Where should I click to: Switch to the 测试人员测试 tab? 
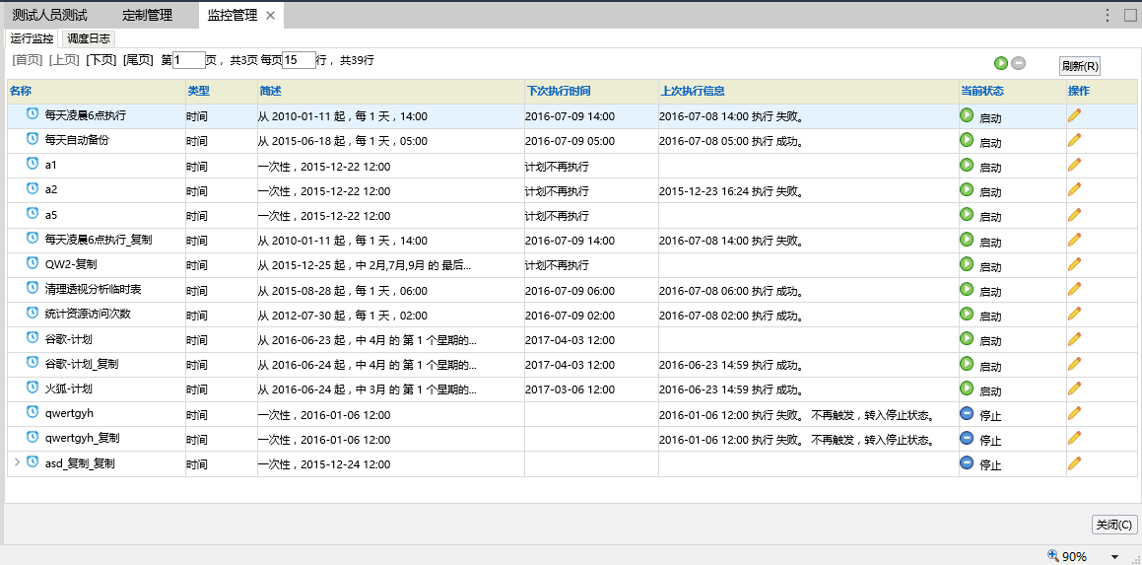point(49,15)
